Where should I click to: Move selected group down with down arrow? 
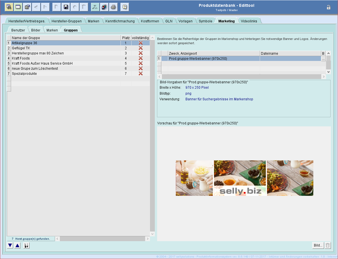pyautogui.click(x=10, y=246)
